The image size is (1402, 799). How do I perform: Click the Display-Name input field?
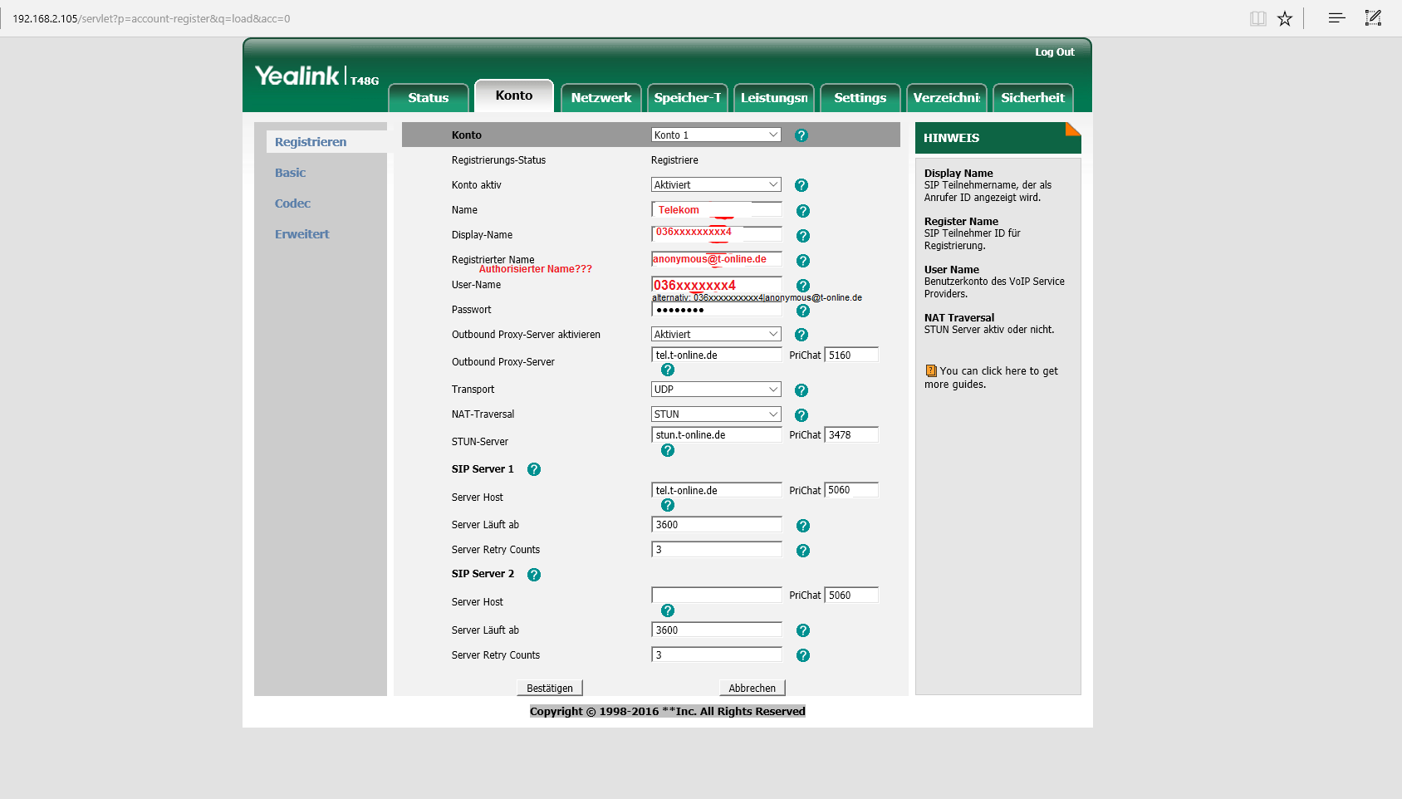click(x=717, y=234)
